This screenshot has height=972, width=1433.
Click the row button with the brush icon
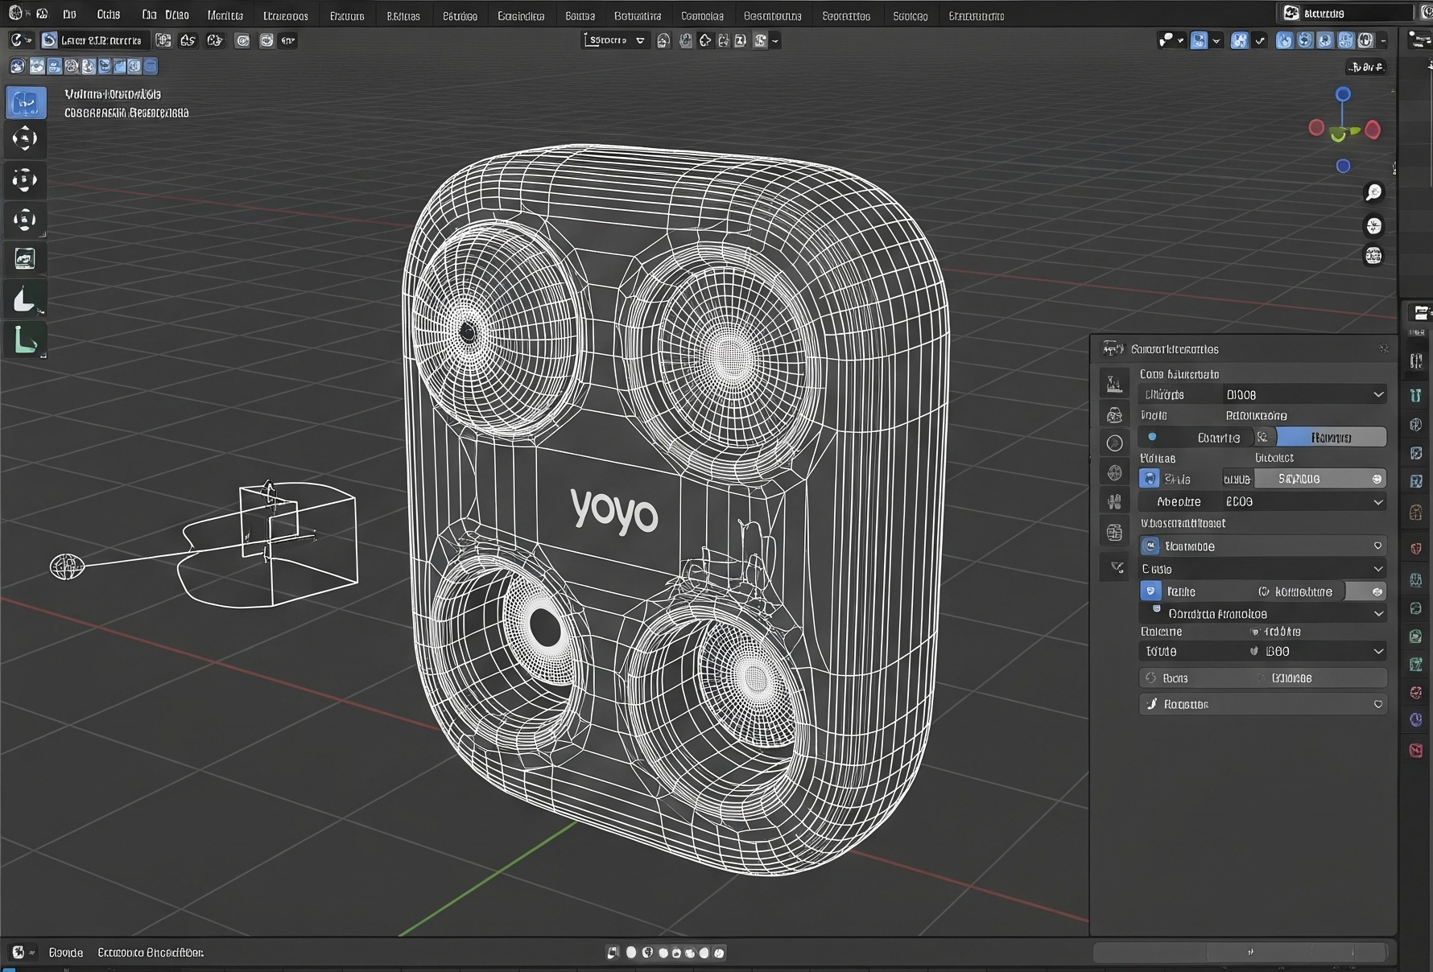(x=1263, y=704)
